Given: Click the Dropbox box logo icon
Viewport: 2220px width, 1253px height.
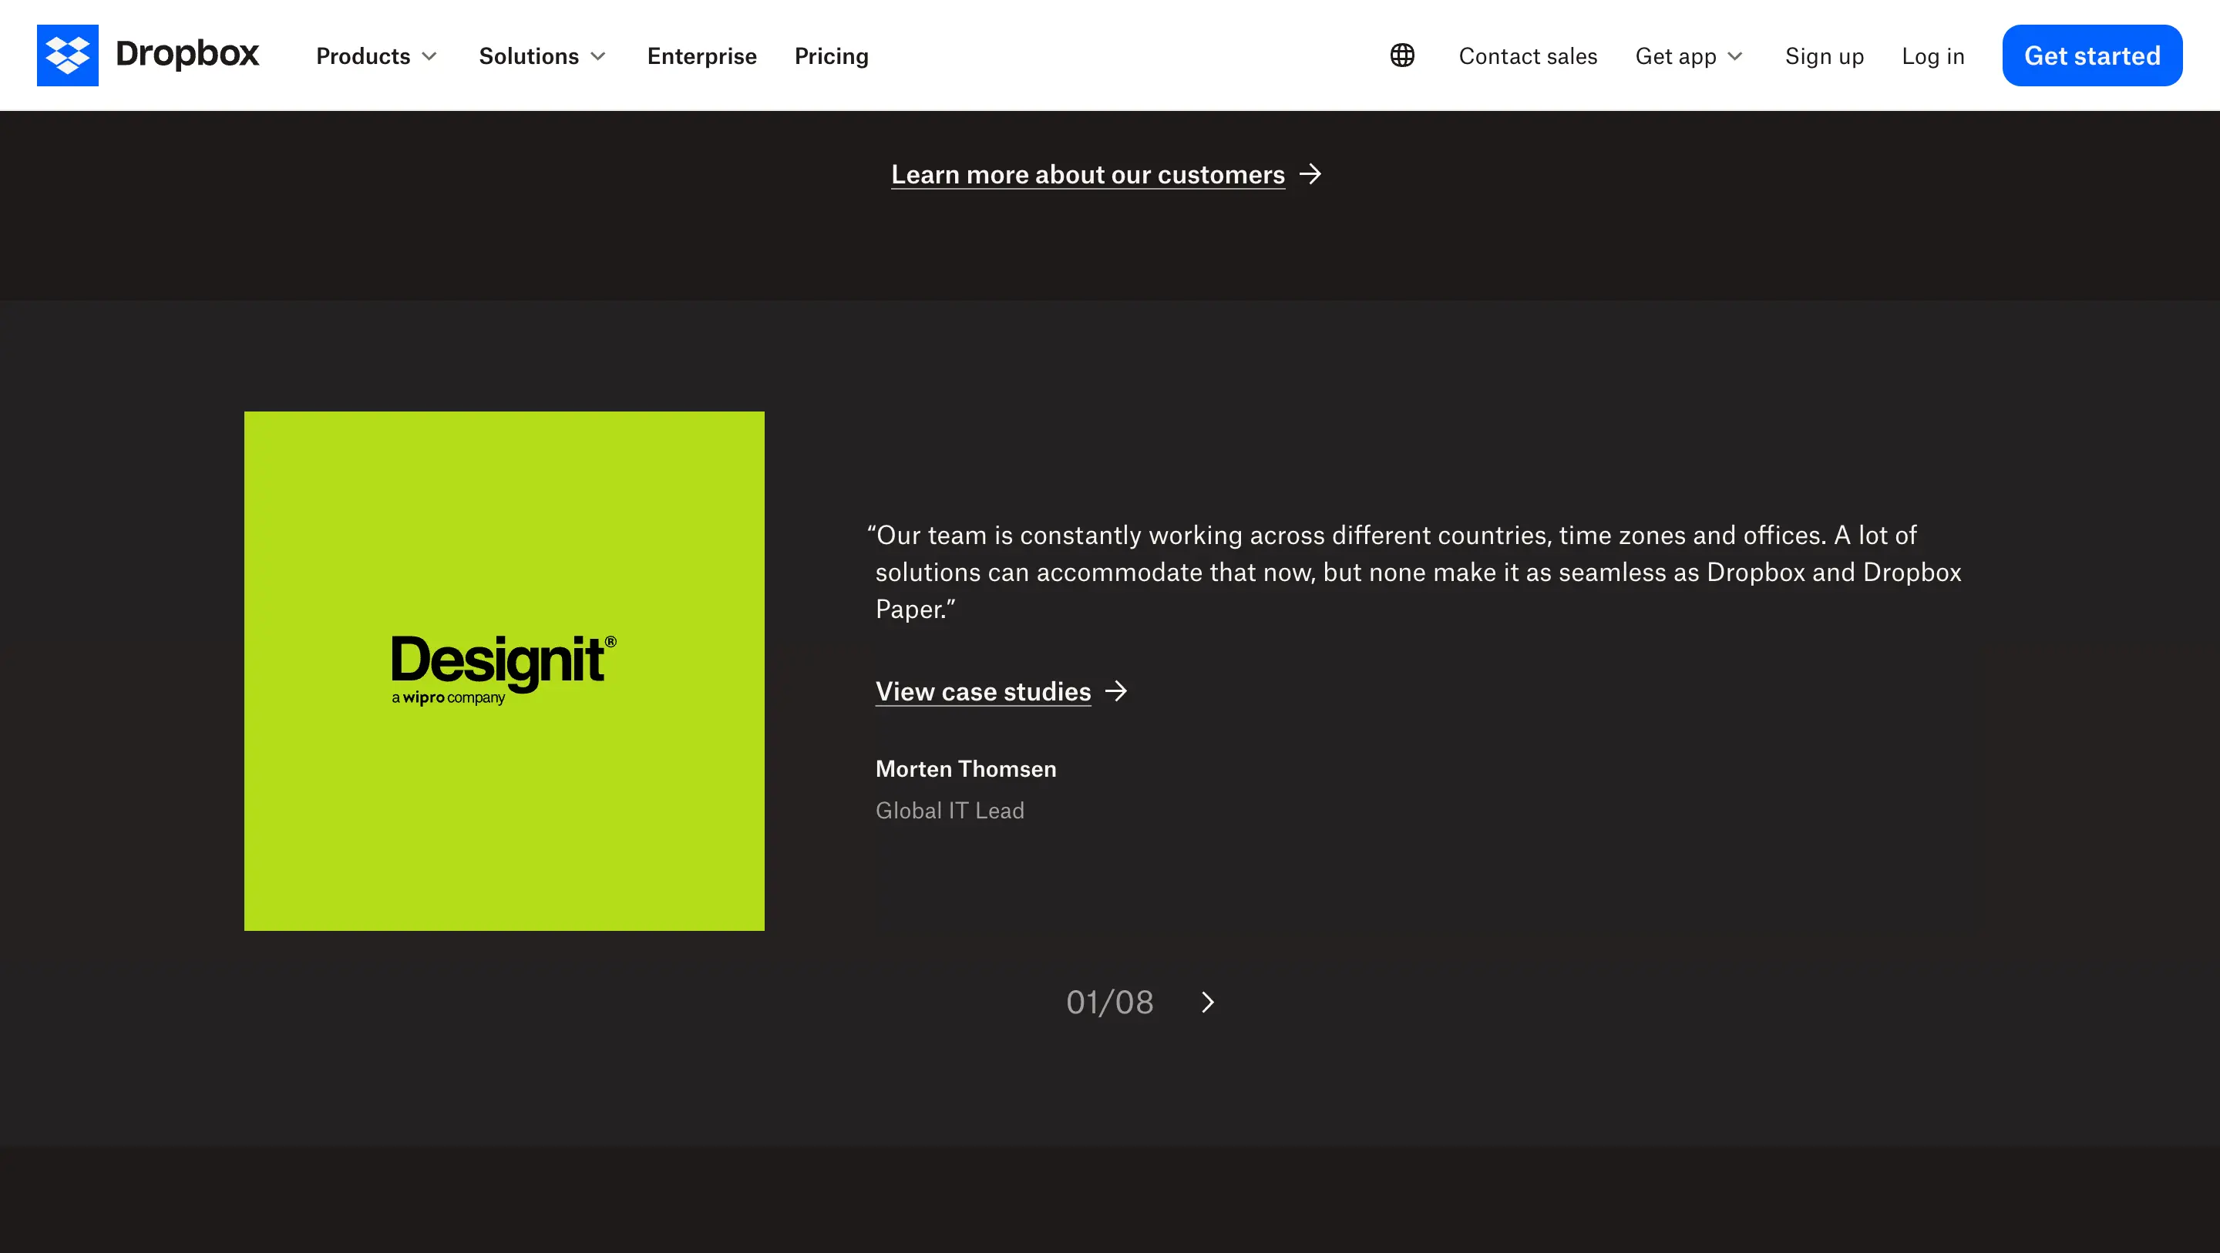Looking at the screenshot, I should (x=67, y=55).
